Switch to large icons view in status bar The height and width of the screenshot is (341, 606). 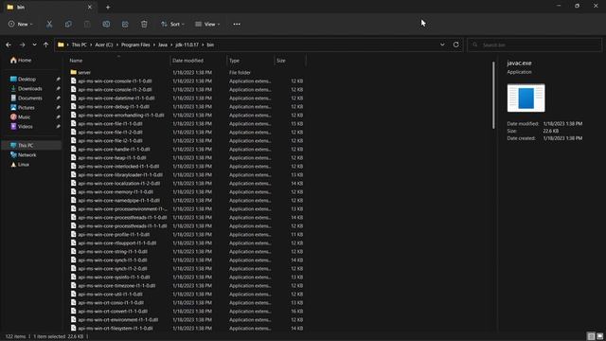point(599,336)
